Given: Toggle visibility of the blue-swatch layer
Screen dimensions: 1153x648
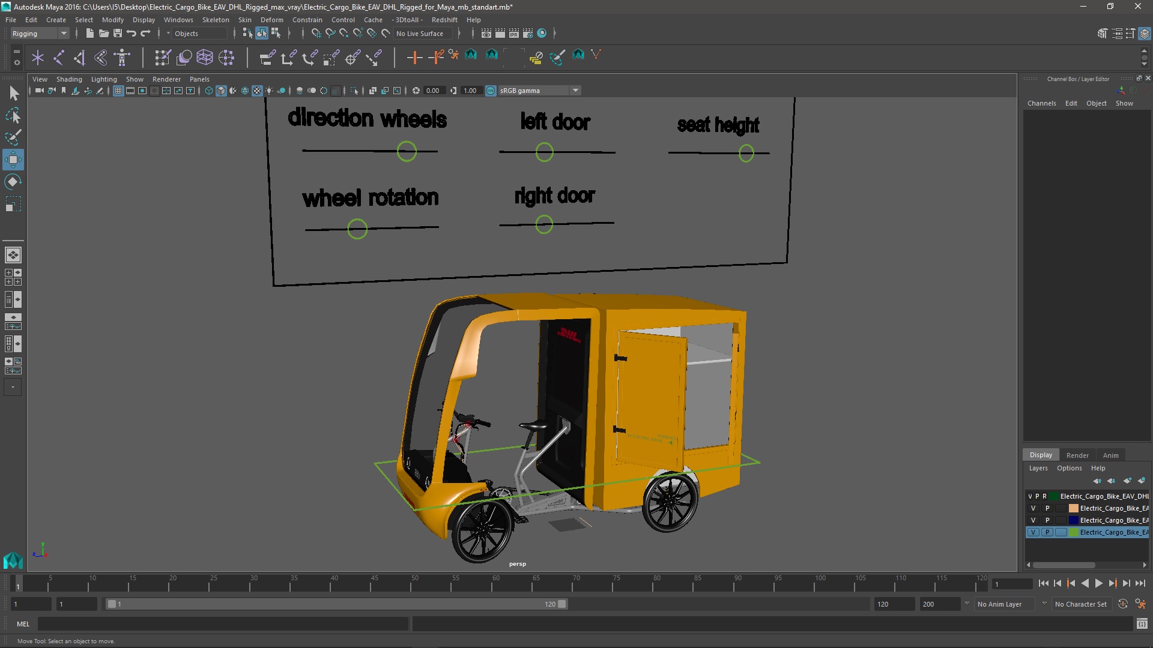Looking at the screenshot, I should coord(1033,520).
